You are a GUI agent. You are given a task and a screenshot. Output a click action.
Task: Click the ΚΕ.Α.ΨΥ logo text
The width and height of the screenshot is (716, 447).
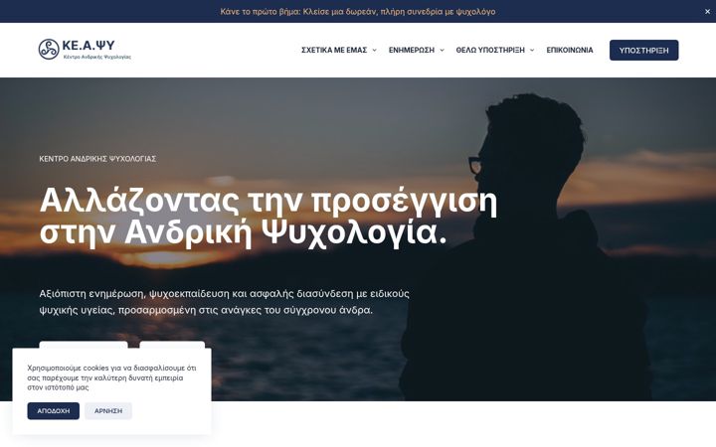[89, 45]
